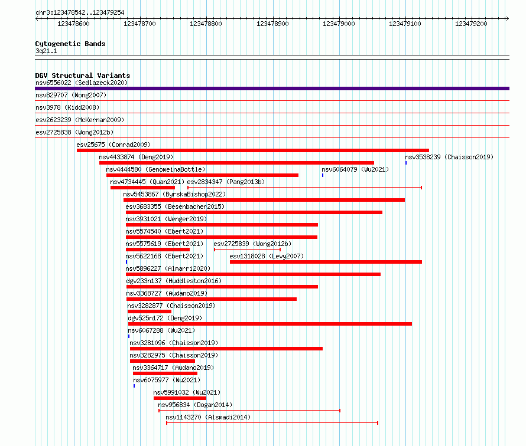Click nsv3281096 (Chaisson2019) label

pos(174,343)
